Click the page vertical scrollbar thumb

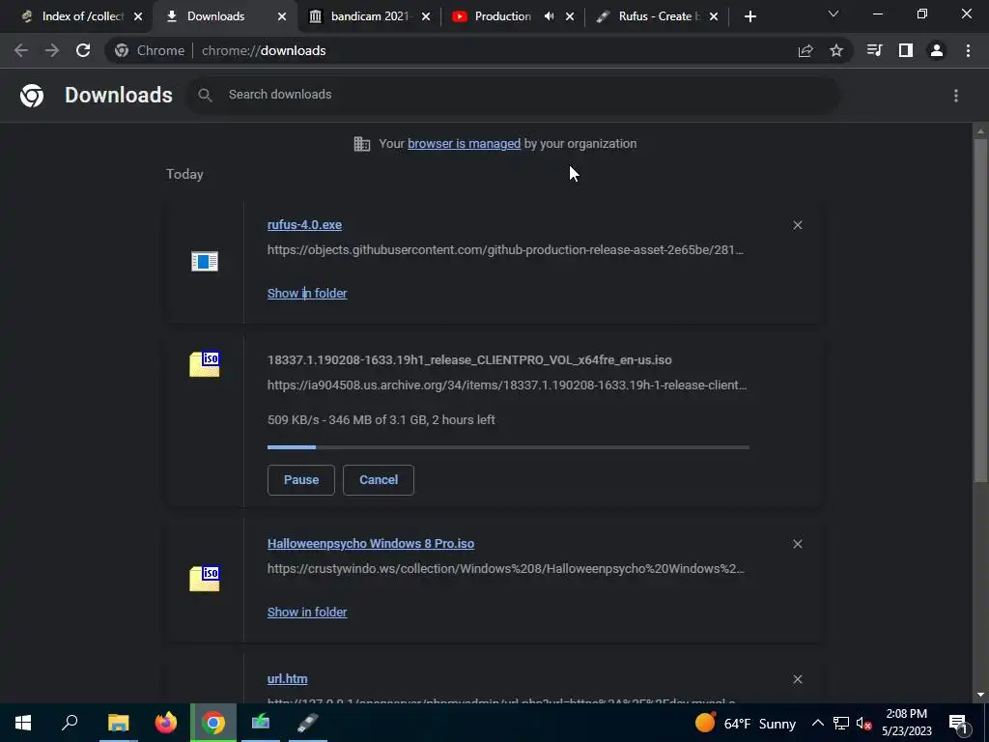[x=980, y=310]
